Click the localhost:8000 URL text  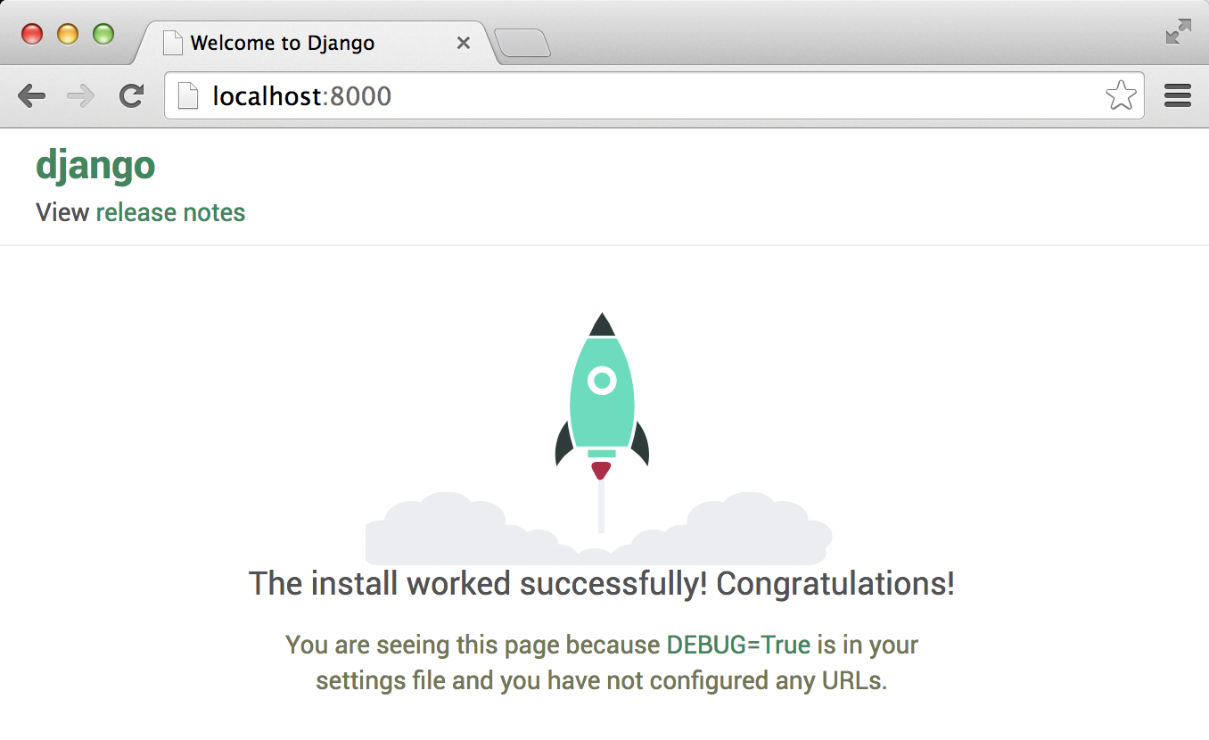(301, 95)
